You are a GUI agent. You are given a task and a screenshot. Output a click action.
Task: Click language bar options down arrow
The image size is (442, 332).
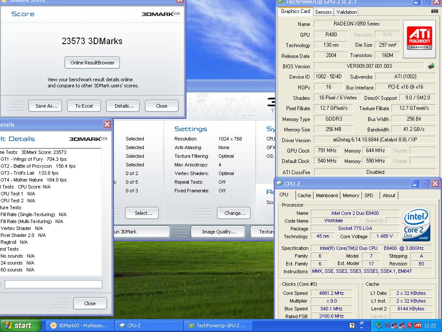pos(362,328)
